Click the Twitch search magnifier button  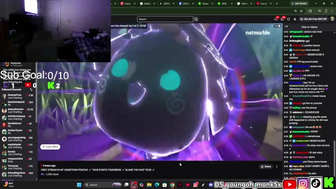196,19
